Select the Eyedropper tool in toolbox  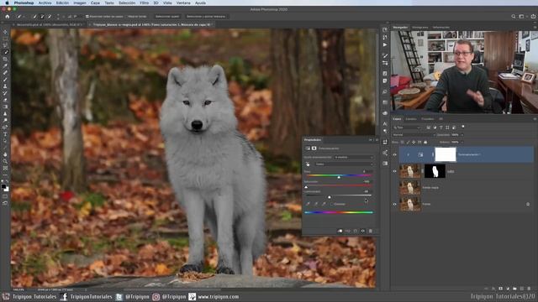tap(5, 66)
